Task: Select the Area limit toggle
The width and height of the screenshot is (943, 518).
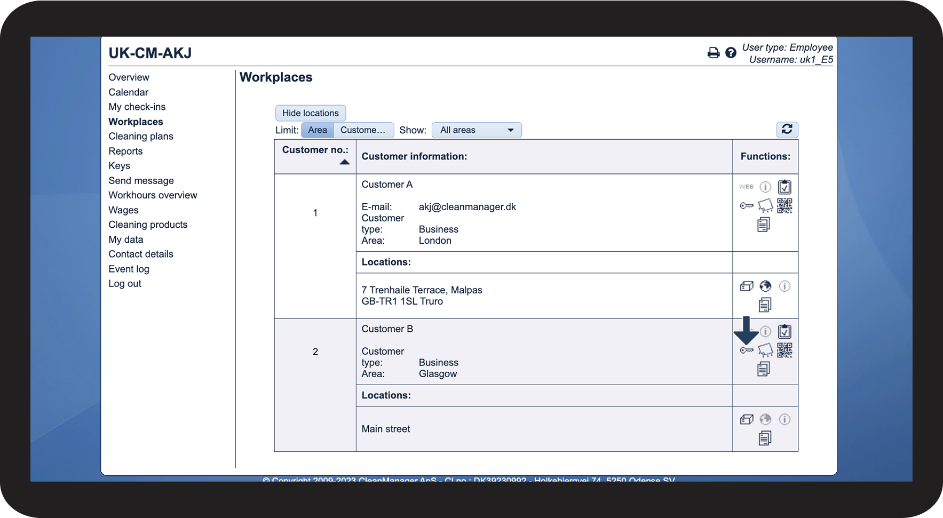Action: [x=318, y=130]
